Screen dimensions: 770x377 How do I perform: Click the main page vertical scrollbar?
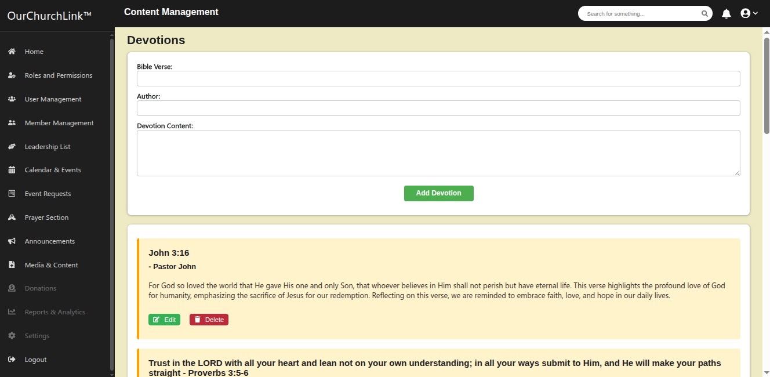tap(766, 87)
